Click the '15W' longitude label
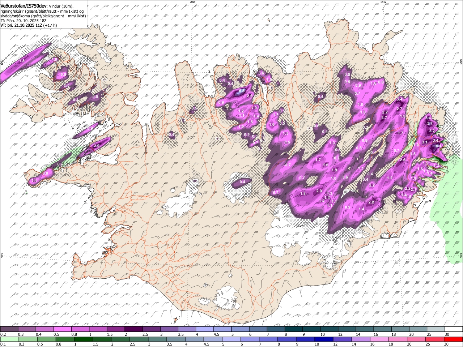Image resolution: width=463 pixels, height=347 pixels. click(x=383, y=1)
